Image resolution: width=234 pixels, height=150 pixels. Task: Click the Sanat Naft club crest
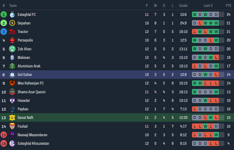tap(12, 118)
